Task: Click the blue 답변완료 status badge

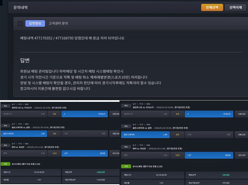Action: (35, 24)
